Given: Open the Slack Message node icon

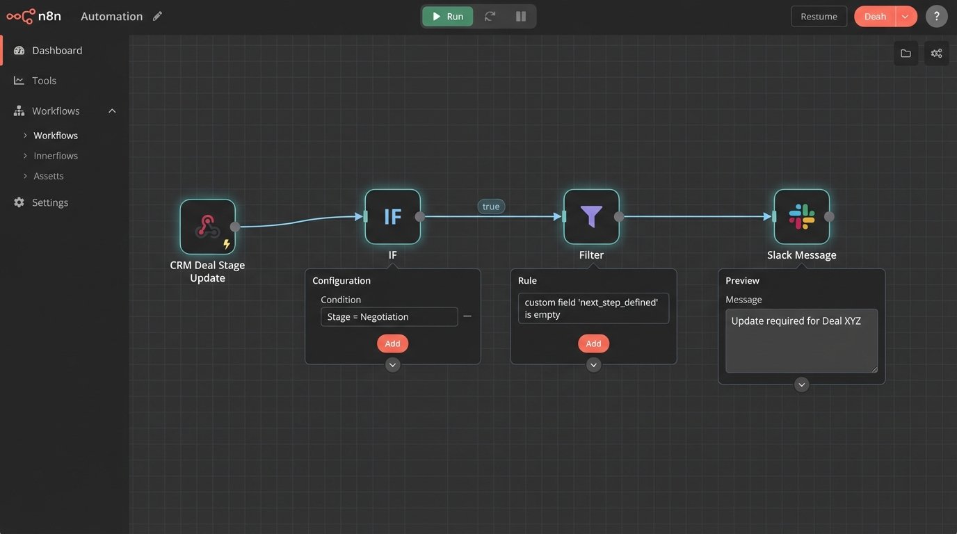Looking at the screenshot, I should pyautogui.click(x=801, y=216).
